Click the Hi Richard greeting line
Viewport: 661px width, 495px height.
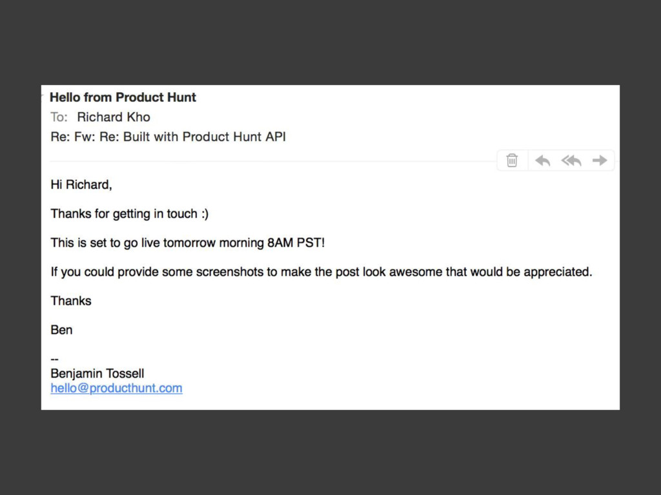pos(81,185)
